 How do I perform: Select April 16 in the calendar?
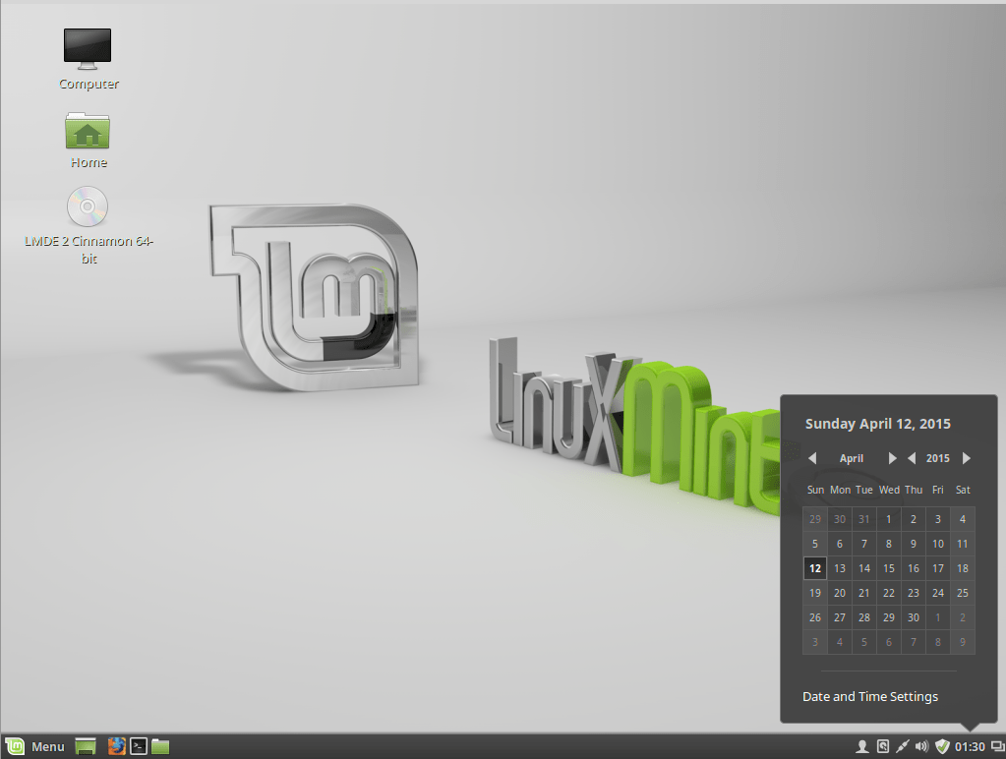(914, 568)
